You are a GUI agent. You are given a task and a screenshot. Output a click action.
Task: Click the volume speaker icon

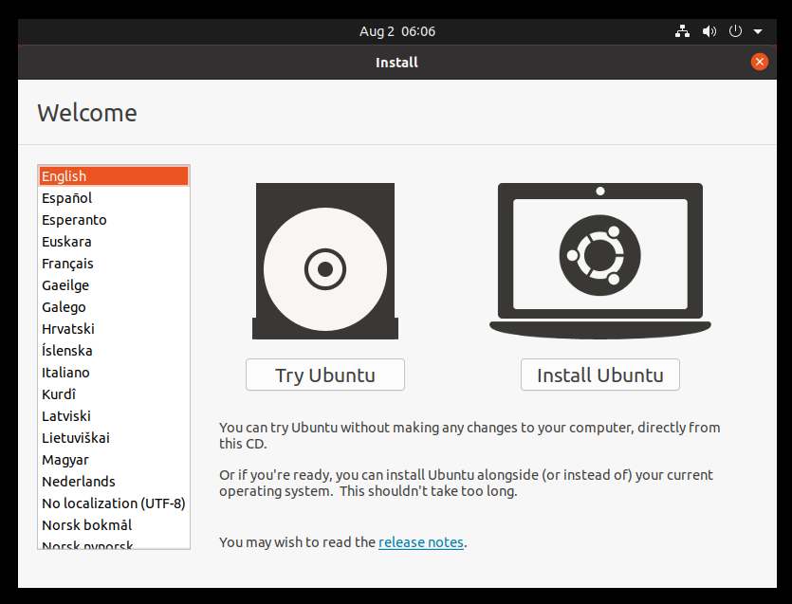coord(709,31)
